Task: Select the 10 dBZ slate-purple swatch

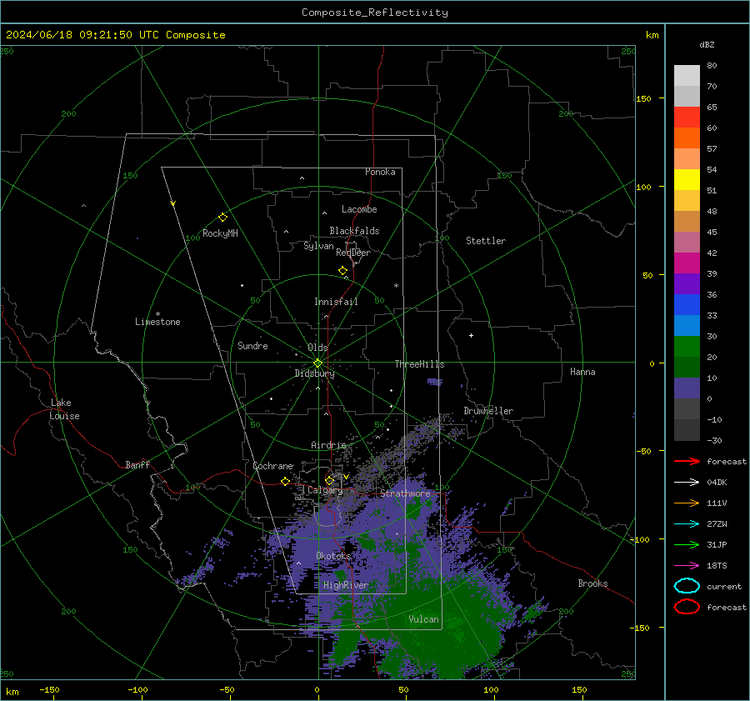Action: [x=687, y=388]
